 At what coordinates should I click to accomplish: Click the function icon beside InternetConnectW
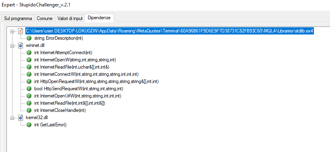pos(29,75)
